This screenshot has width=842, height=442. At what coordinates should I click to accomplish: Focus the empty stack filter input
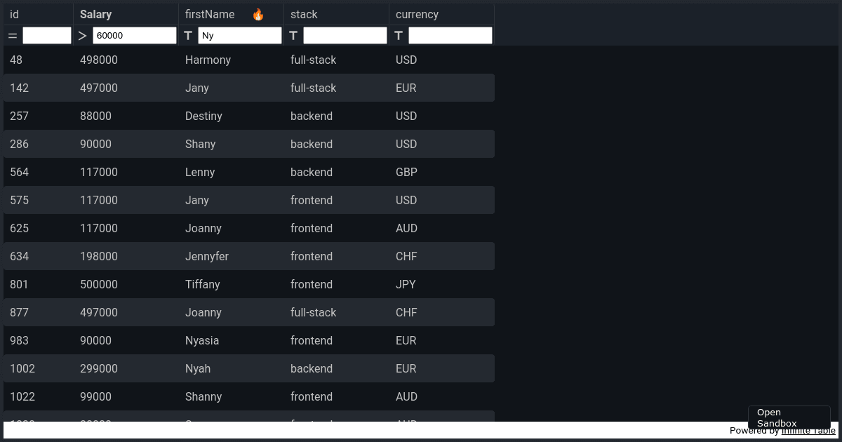point(345,35)
